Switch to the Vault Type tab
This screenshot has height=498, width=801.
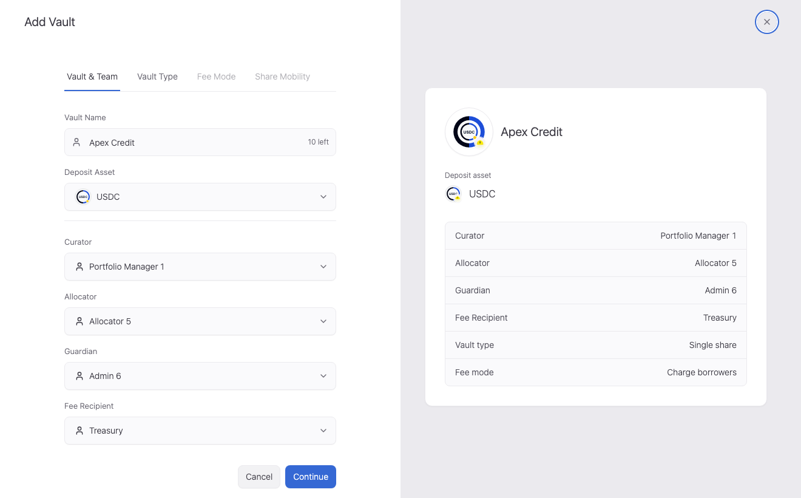click(x=157, y=77)
